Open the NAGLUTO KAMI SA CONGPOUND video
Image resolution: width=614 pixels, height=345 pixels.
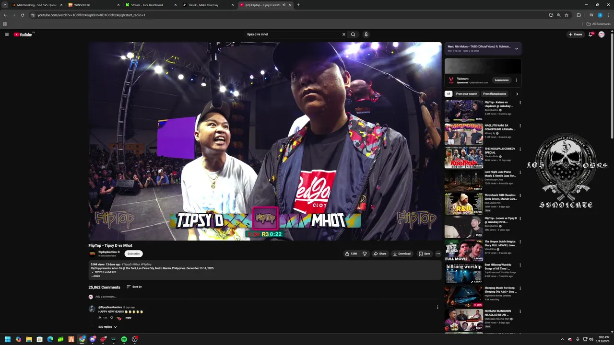click(463, 134)
